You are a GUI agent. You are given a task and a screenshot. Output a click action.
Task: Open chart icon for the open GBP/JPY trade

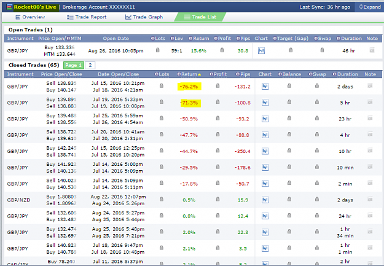(261, 51)
